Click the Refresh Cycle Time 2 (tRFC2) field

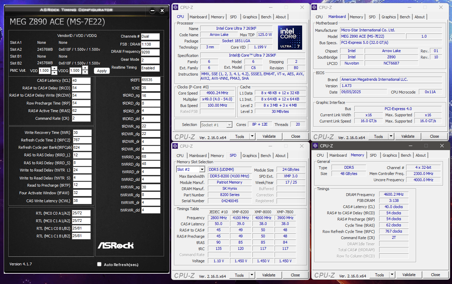coord(82,140)
